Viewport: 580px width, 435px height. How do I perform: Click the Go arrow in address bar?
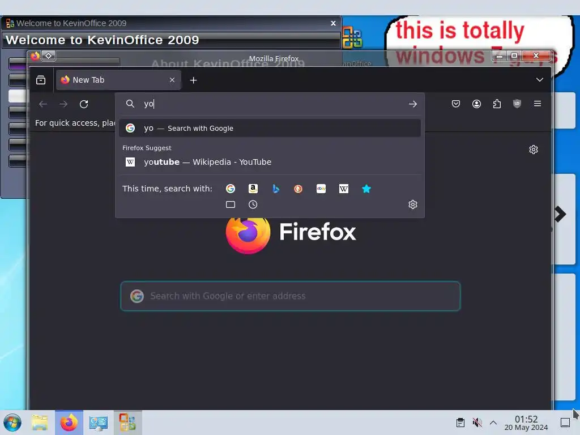413,104
